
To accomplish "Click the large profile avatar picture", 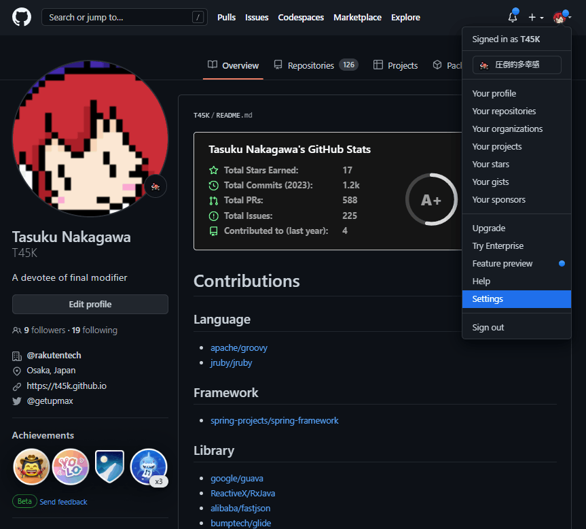I will pyautogui.click(x=90, y=139).
